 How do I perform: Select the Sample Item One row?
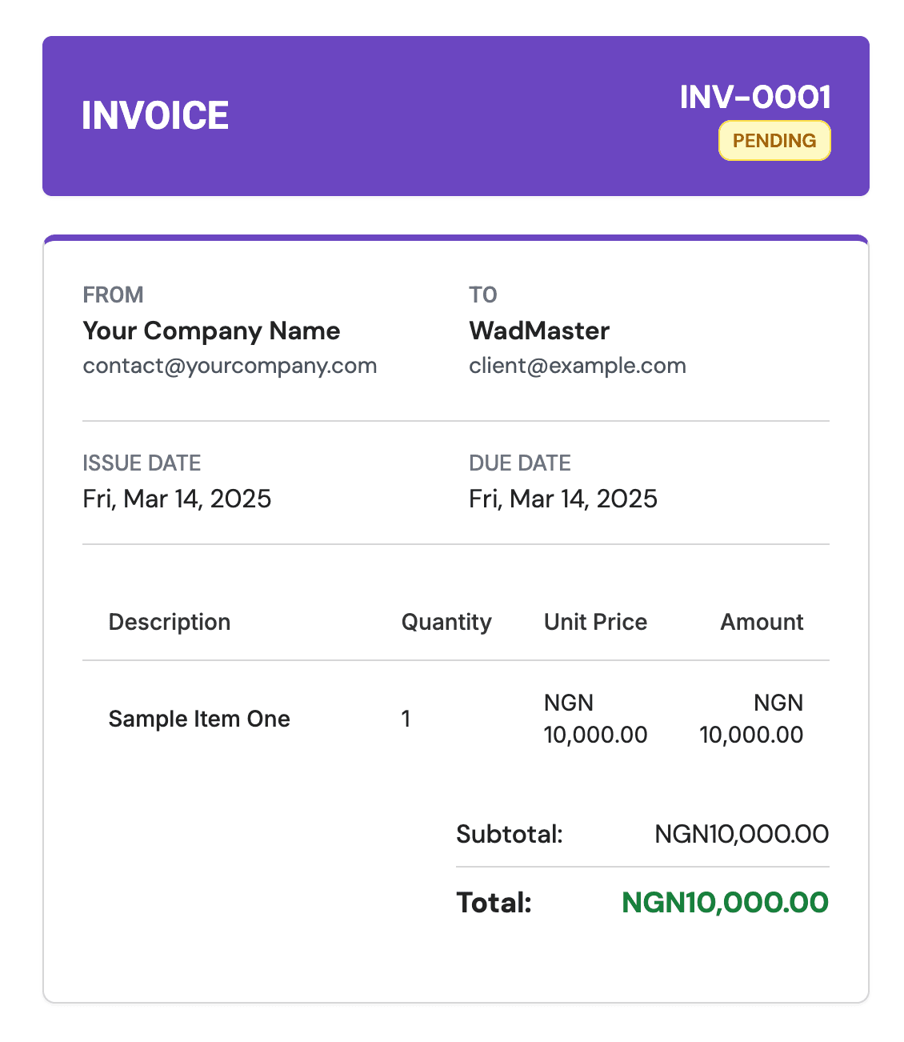199,719
